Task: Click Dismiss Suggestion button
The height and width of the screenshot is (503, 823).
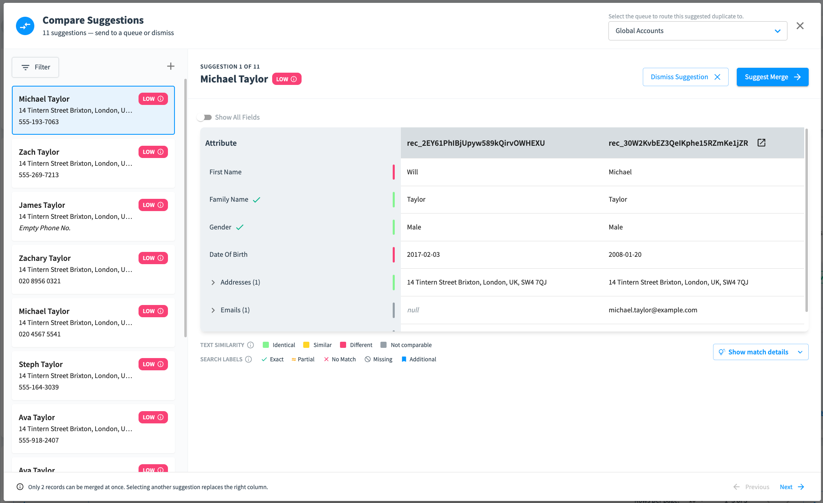Action: point(685,77)
